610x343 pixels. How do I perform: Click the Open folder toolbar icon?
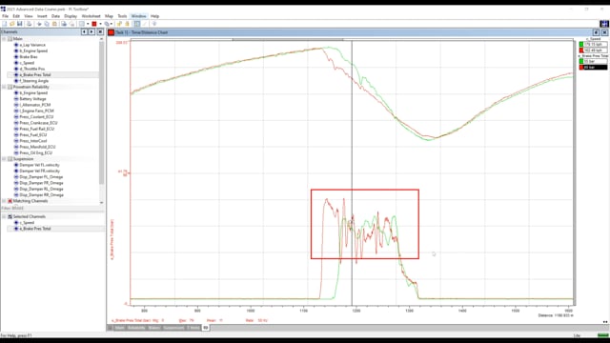tap(12, 24)
